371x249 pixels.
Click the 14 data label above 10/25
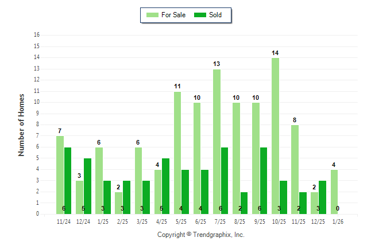tap(275, 53)
